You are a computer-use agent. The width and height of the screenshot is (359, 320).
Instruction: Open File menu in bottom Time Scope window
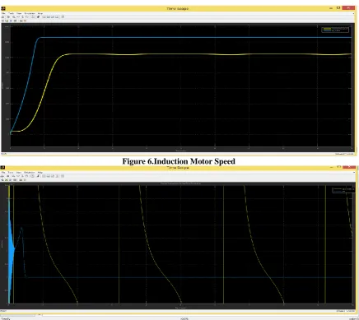point(3,173)
